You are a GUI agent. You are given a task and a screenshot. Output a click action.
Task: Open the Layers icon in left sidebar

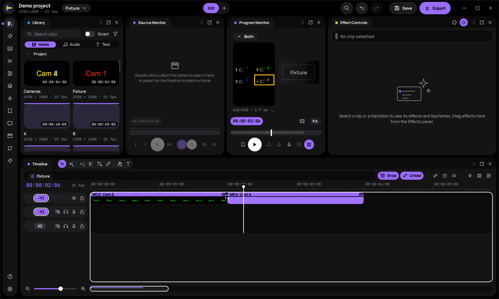tap(10, 86)
